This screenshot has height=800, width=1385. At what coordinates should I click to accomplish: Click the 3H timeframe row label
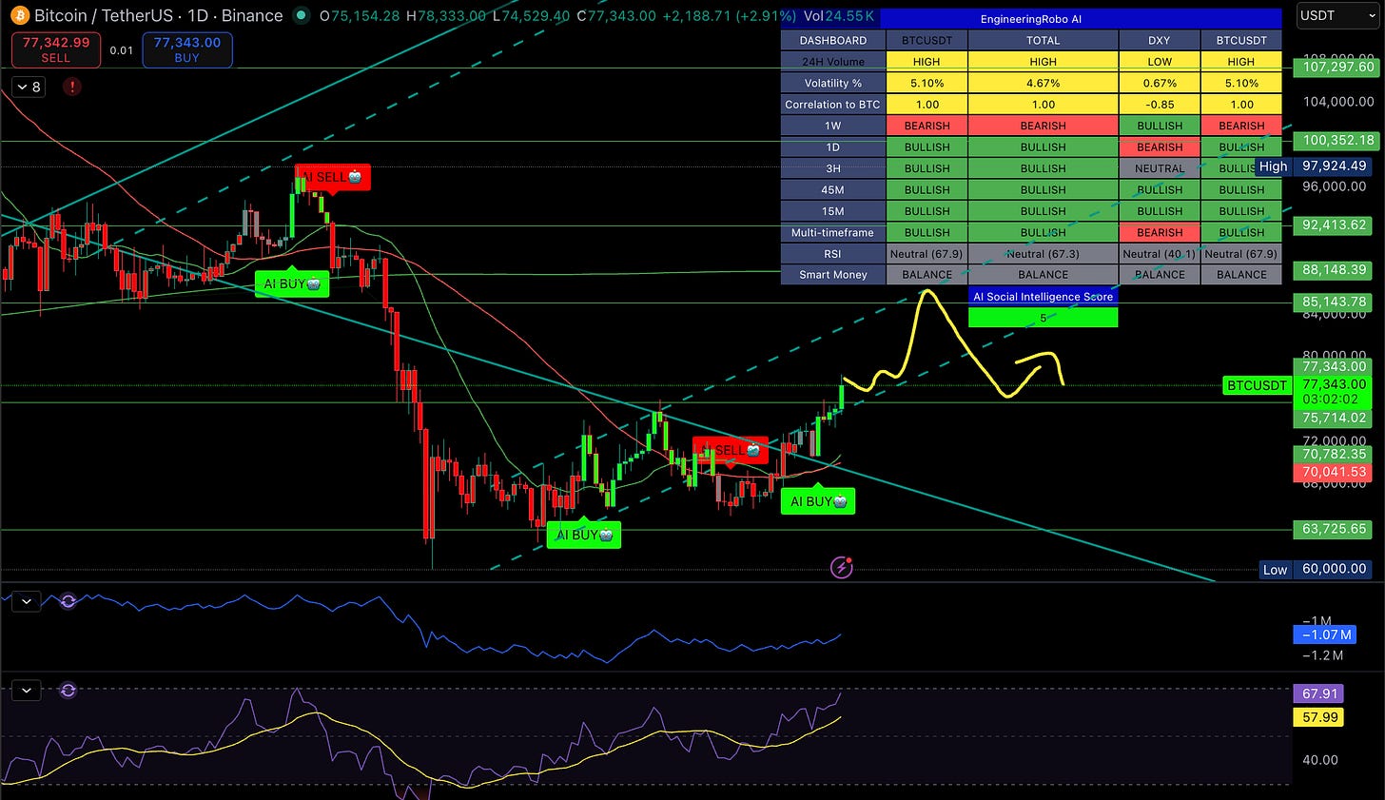[x=833, y=168]
